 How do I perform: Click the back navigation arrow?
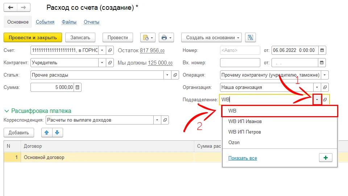click(x=11, y=8)
